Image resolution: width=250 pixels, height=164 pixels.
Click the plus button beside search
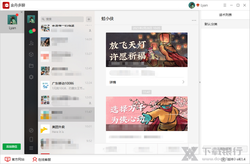click(89, 19)
